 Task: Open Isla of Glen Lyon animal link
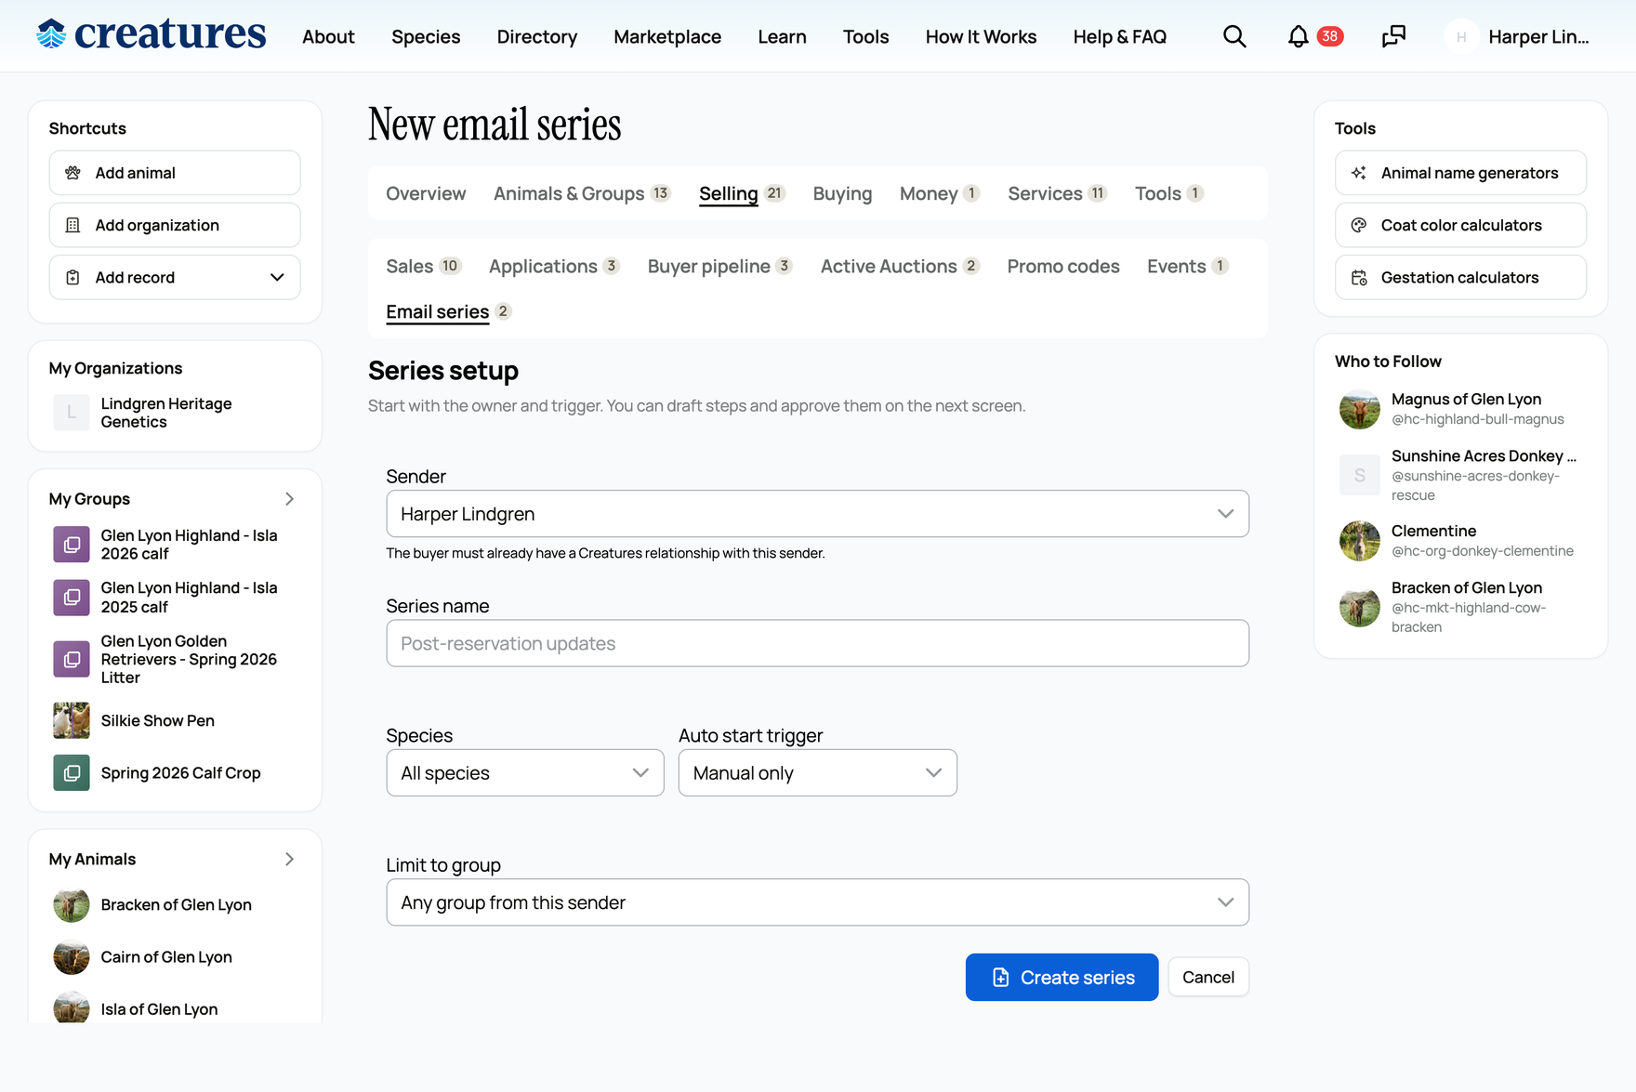pyautogui.click(x=159, y=1009)
